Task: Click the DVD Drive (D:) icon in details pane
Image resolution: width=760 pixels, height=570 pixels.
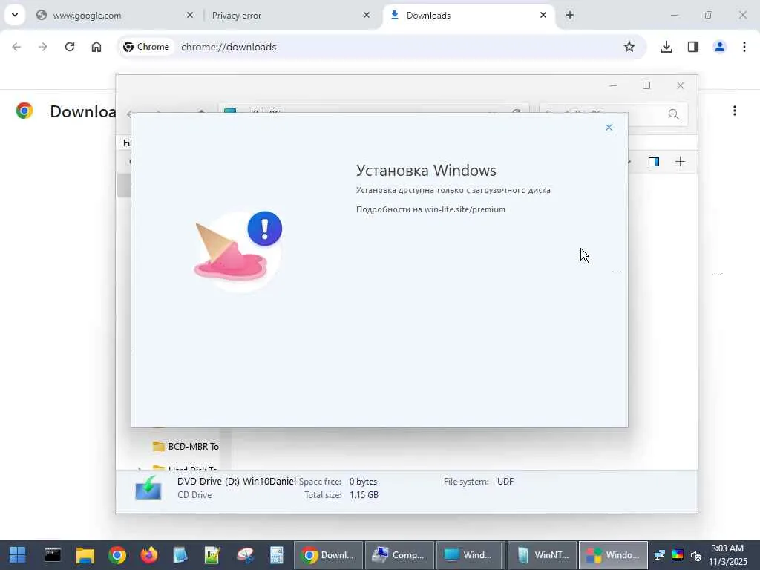Action: pos(148,488)
